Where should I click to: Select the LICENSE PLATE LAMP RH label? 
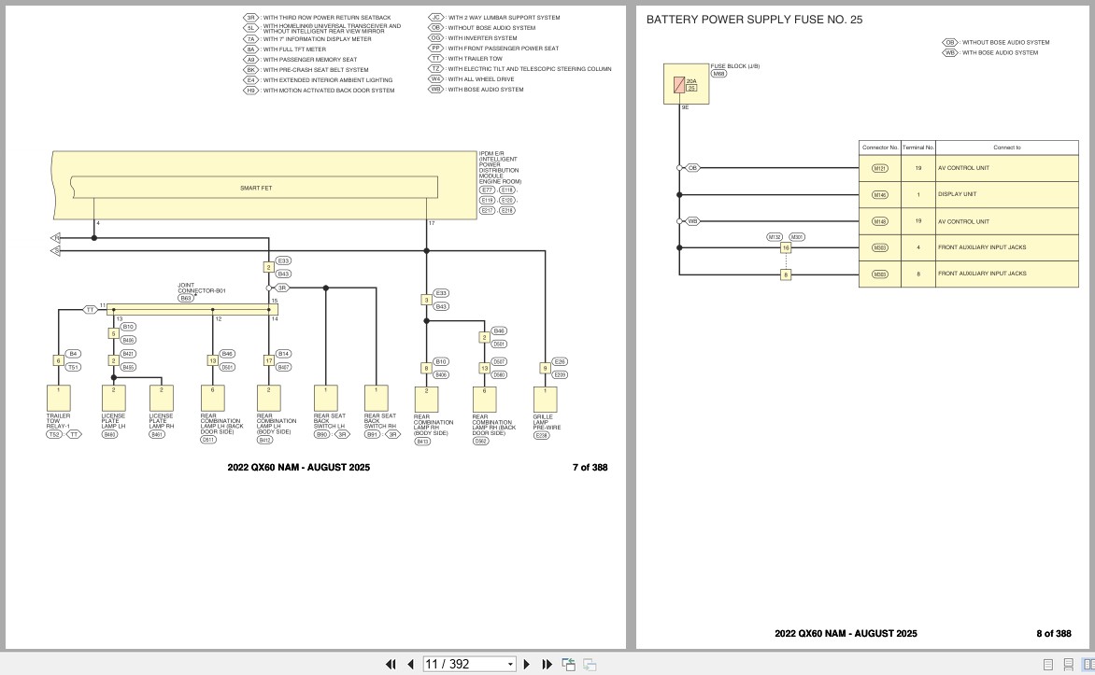(x=162, y=421)
